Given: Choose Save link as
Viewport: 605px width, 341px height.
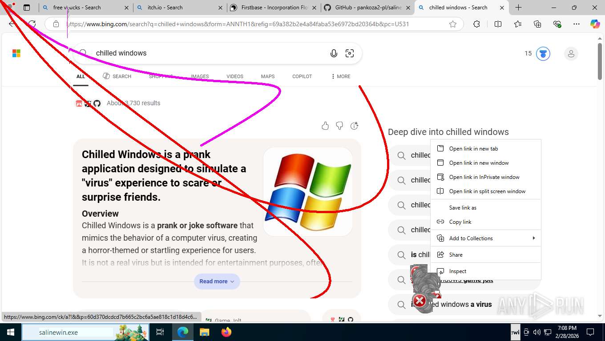Looking at the screenshot, I should [486, 208].
